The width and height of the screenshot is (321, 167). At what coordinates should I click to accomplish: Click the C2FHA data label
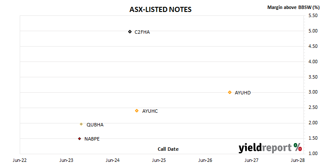pyautogui.click(x=142, y=32)
